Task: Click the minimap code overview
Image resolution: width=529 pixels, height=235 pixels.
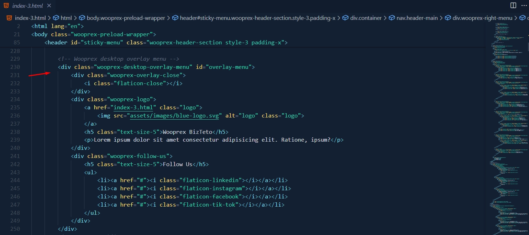Action: [506, 124]
